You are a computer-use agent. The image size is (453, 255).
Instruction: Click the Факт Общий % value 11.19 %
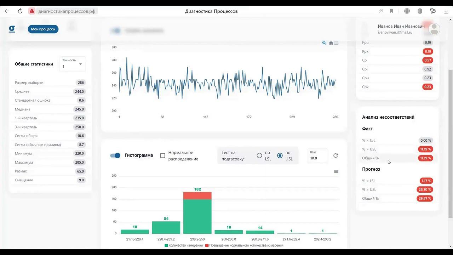pos(426,158)
